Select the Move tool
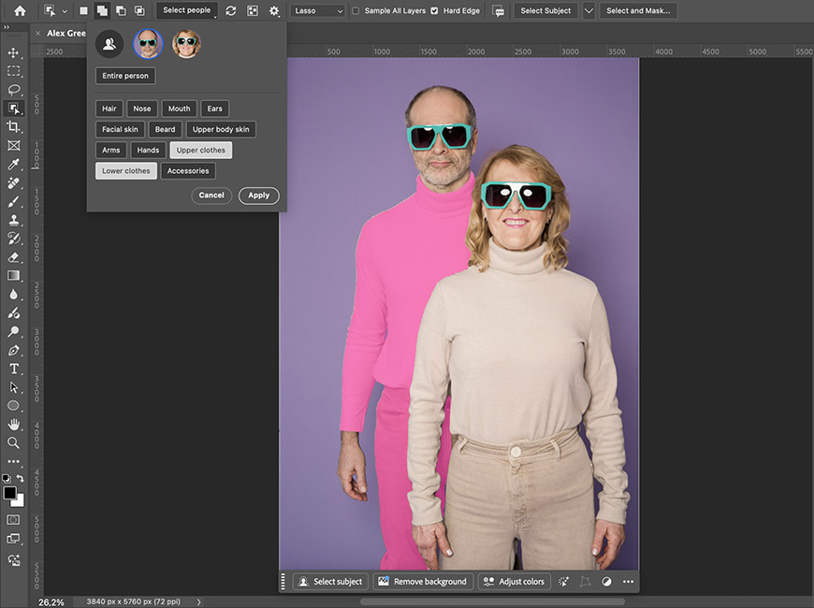The image size is (814, 608). click(13, 52)
